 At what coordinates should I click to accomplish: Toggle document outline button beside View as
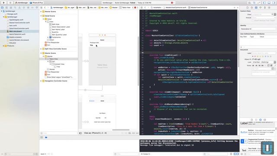coord(81,133)
